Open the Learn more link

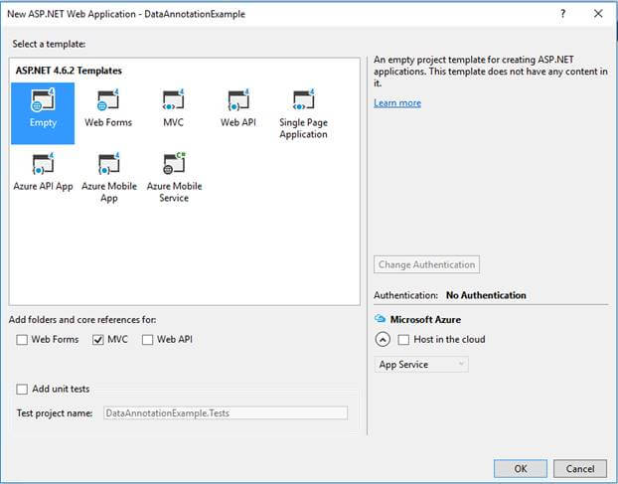397,103
